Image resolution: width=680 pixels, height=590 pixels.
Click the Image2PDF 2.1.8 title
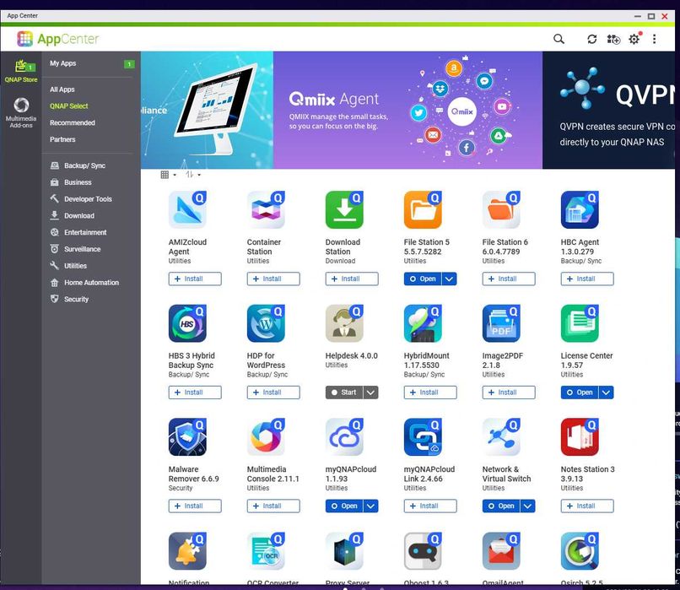tap(503, 360)
